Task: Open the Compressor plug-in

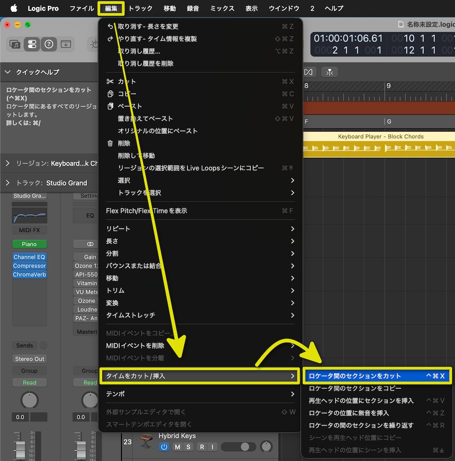Action: point(30,266)
